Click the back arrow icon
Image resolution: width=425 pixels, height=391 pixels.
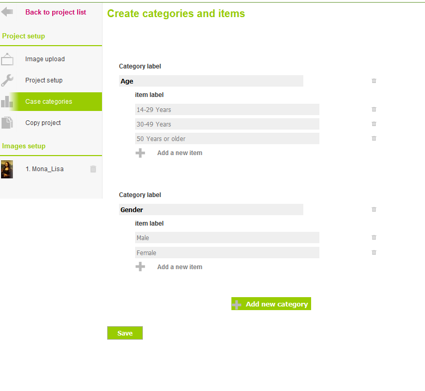click(7, 12)
